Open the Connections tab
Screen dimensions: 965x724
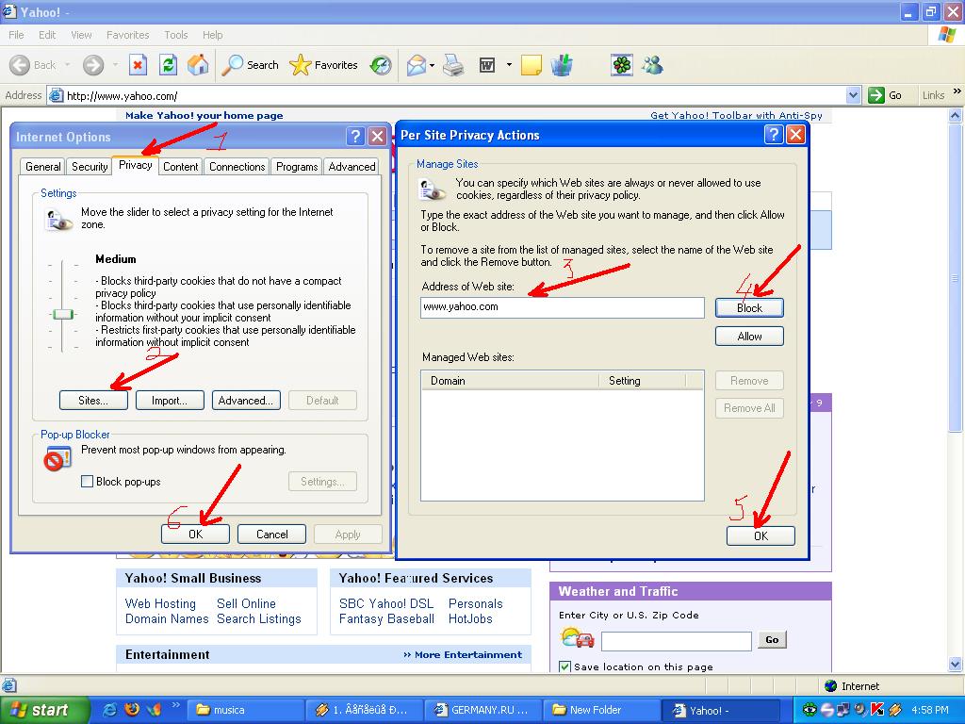click(237, 167)
